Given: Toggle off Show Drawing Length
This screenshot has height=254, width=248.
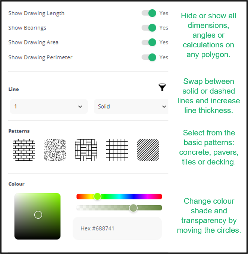Looking at the screenshot, I should [x=149, y=13].
